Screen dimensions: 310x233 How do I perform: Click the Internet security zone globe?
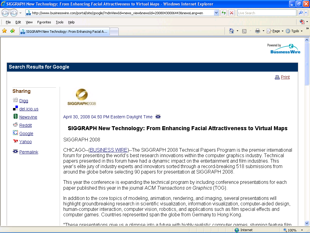tap(237, 230)
